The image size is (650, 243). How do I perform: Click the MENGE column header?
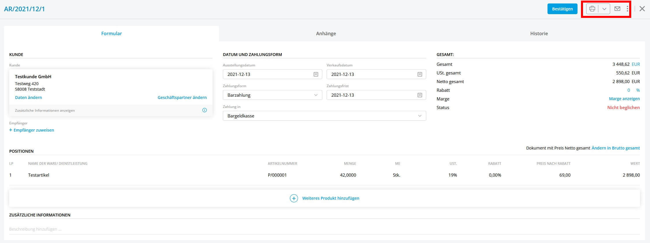(x=350, y=164)
